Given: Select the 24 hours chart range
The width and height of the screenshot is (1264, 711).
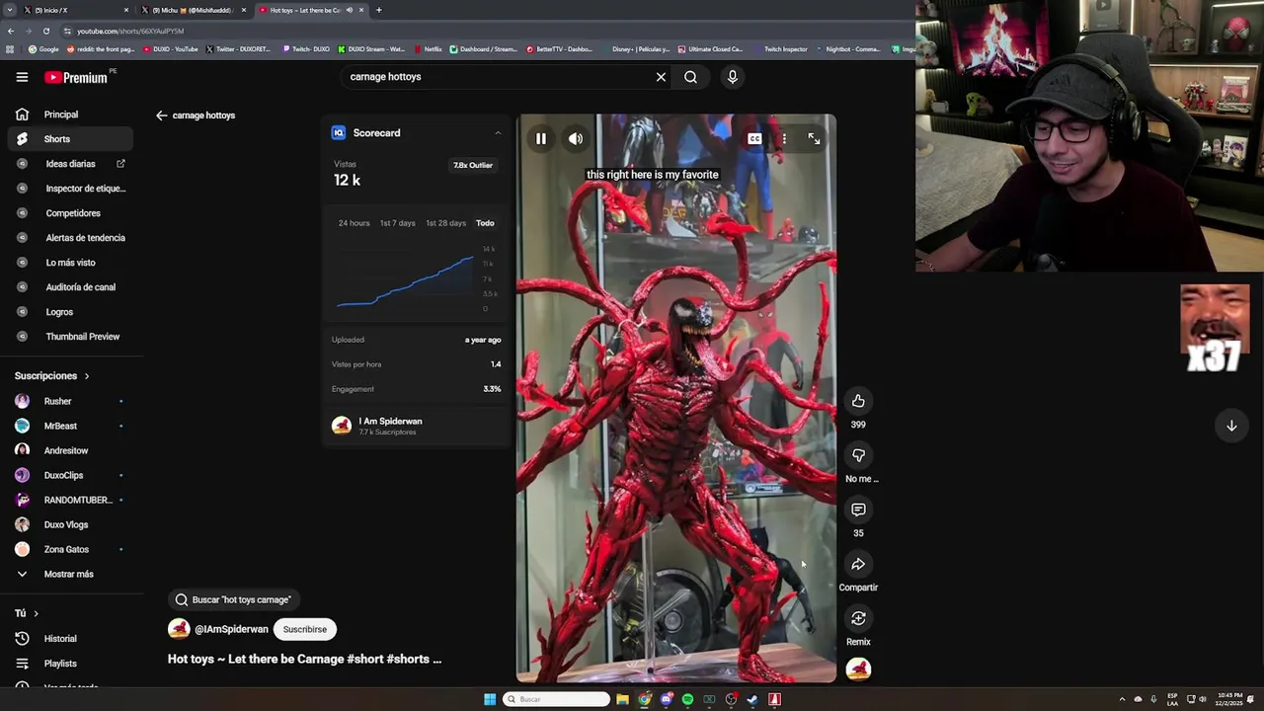Looking at the screenshot, I should click(354, 223).
